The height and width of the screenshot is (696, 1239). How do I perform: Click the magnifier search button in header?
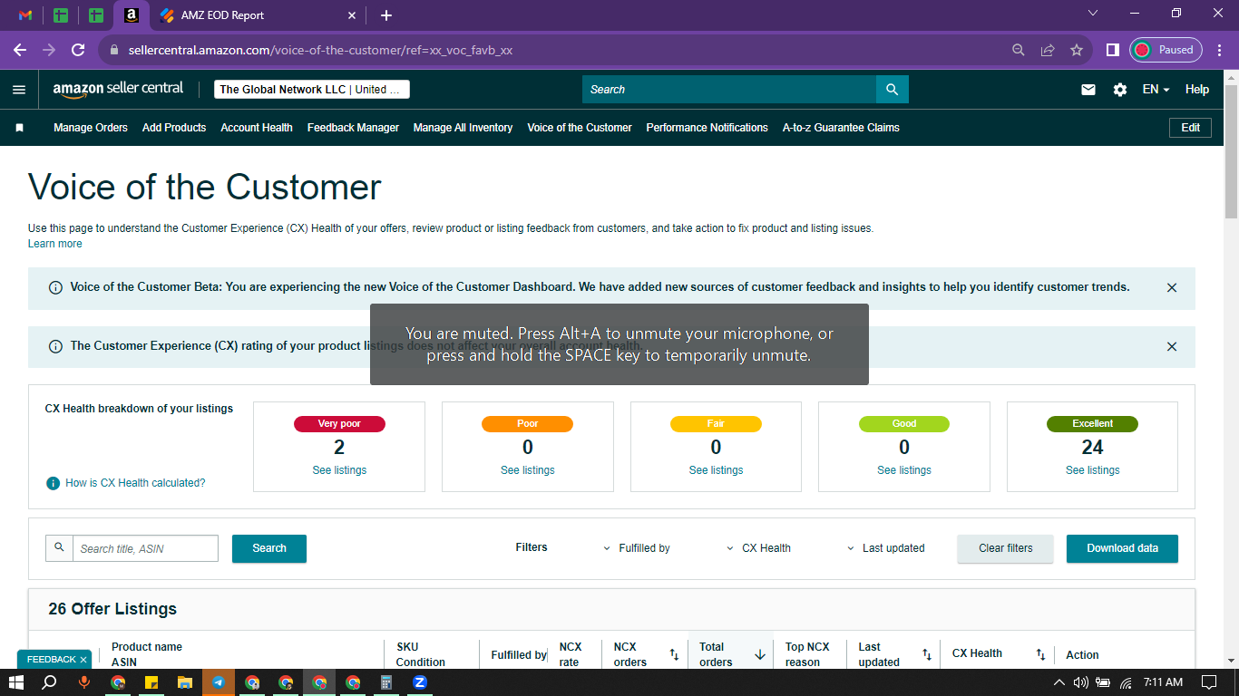(x=892, y=90)
